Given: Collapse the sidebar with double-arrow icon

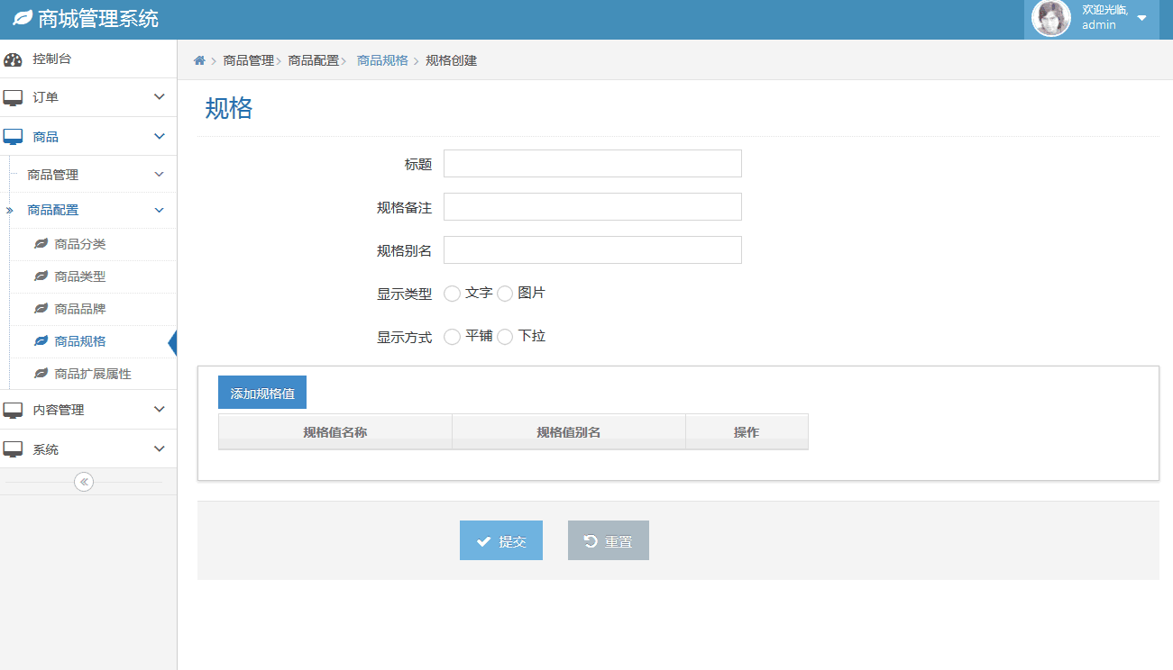Looking at the screenshot, I should coord(84,482).
